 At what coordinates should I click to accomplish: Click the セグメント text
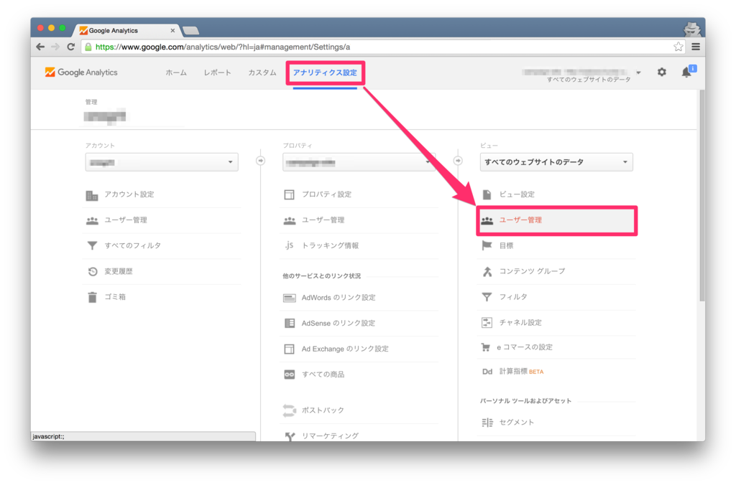[516, 422]
